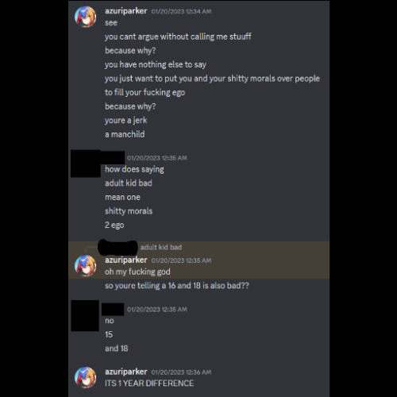Viewport: 397px width, 397px height.
Task: Open azuriparker's avatar beside 'oh my fucking god'
Action: [x=86, y=266]
